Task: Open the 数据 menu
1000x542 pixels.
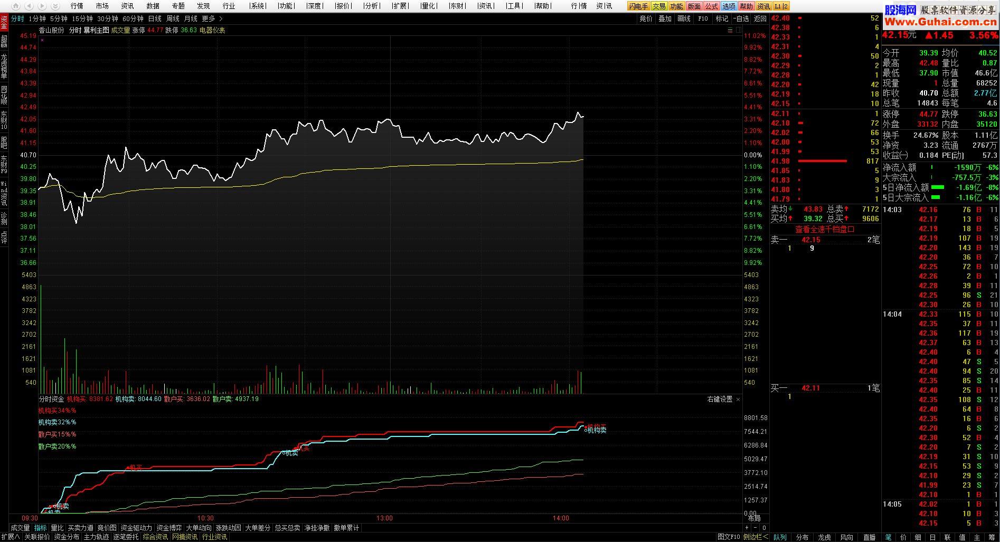Action: pyautogui.click(x=153, y=6)
